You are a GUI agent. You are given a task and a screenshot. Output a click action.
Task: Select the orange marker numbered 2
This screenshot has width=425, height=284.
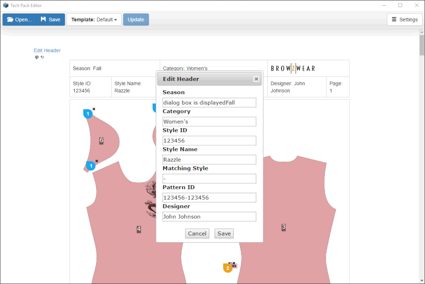pos(228,268)
